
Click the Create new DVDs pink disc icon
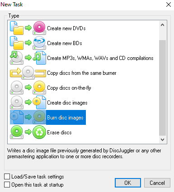pos(39,28)
